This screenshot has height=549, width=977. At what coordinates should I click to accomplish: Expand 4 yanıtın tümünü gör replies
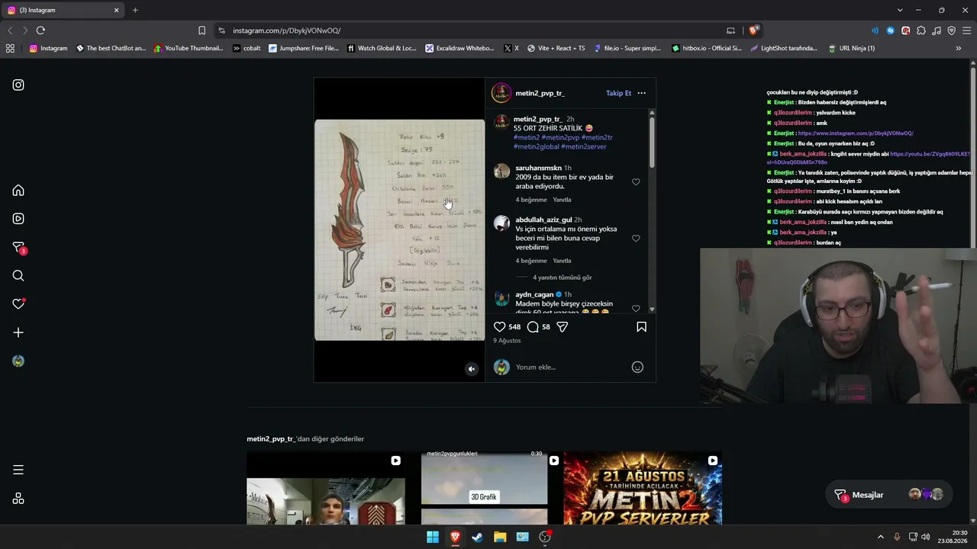point(562,278)
